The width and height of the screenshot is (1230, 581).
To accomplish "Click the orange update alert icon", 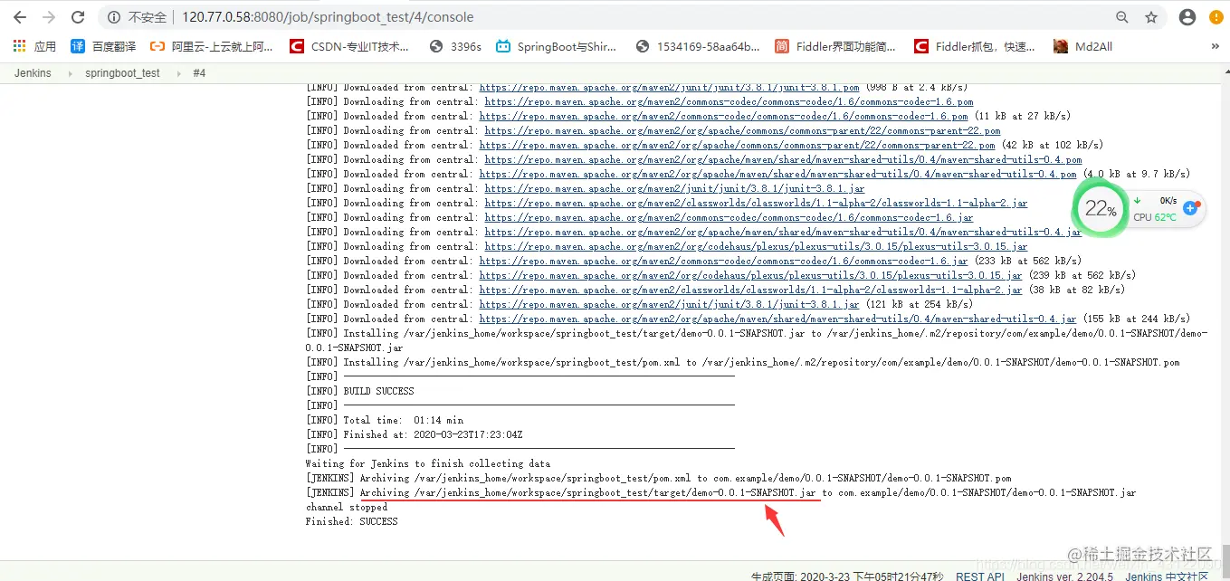I will [1216, 17].
